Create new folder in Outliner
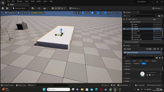The image size is (164, 92). point(159,16)
